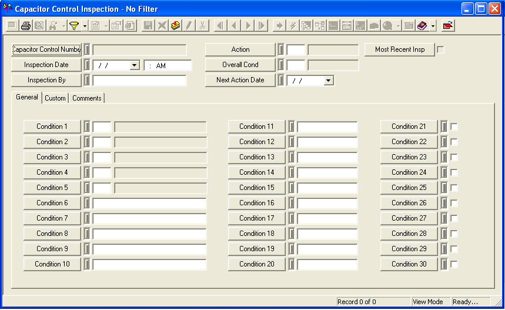Screen dimensions: 505x310
Task: Click the Condition 3 code box
Action: (102, 157)
